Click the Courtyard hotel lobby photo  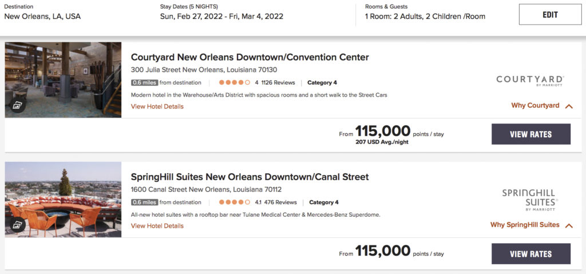[x=63, y=74]
